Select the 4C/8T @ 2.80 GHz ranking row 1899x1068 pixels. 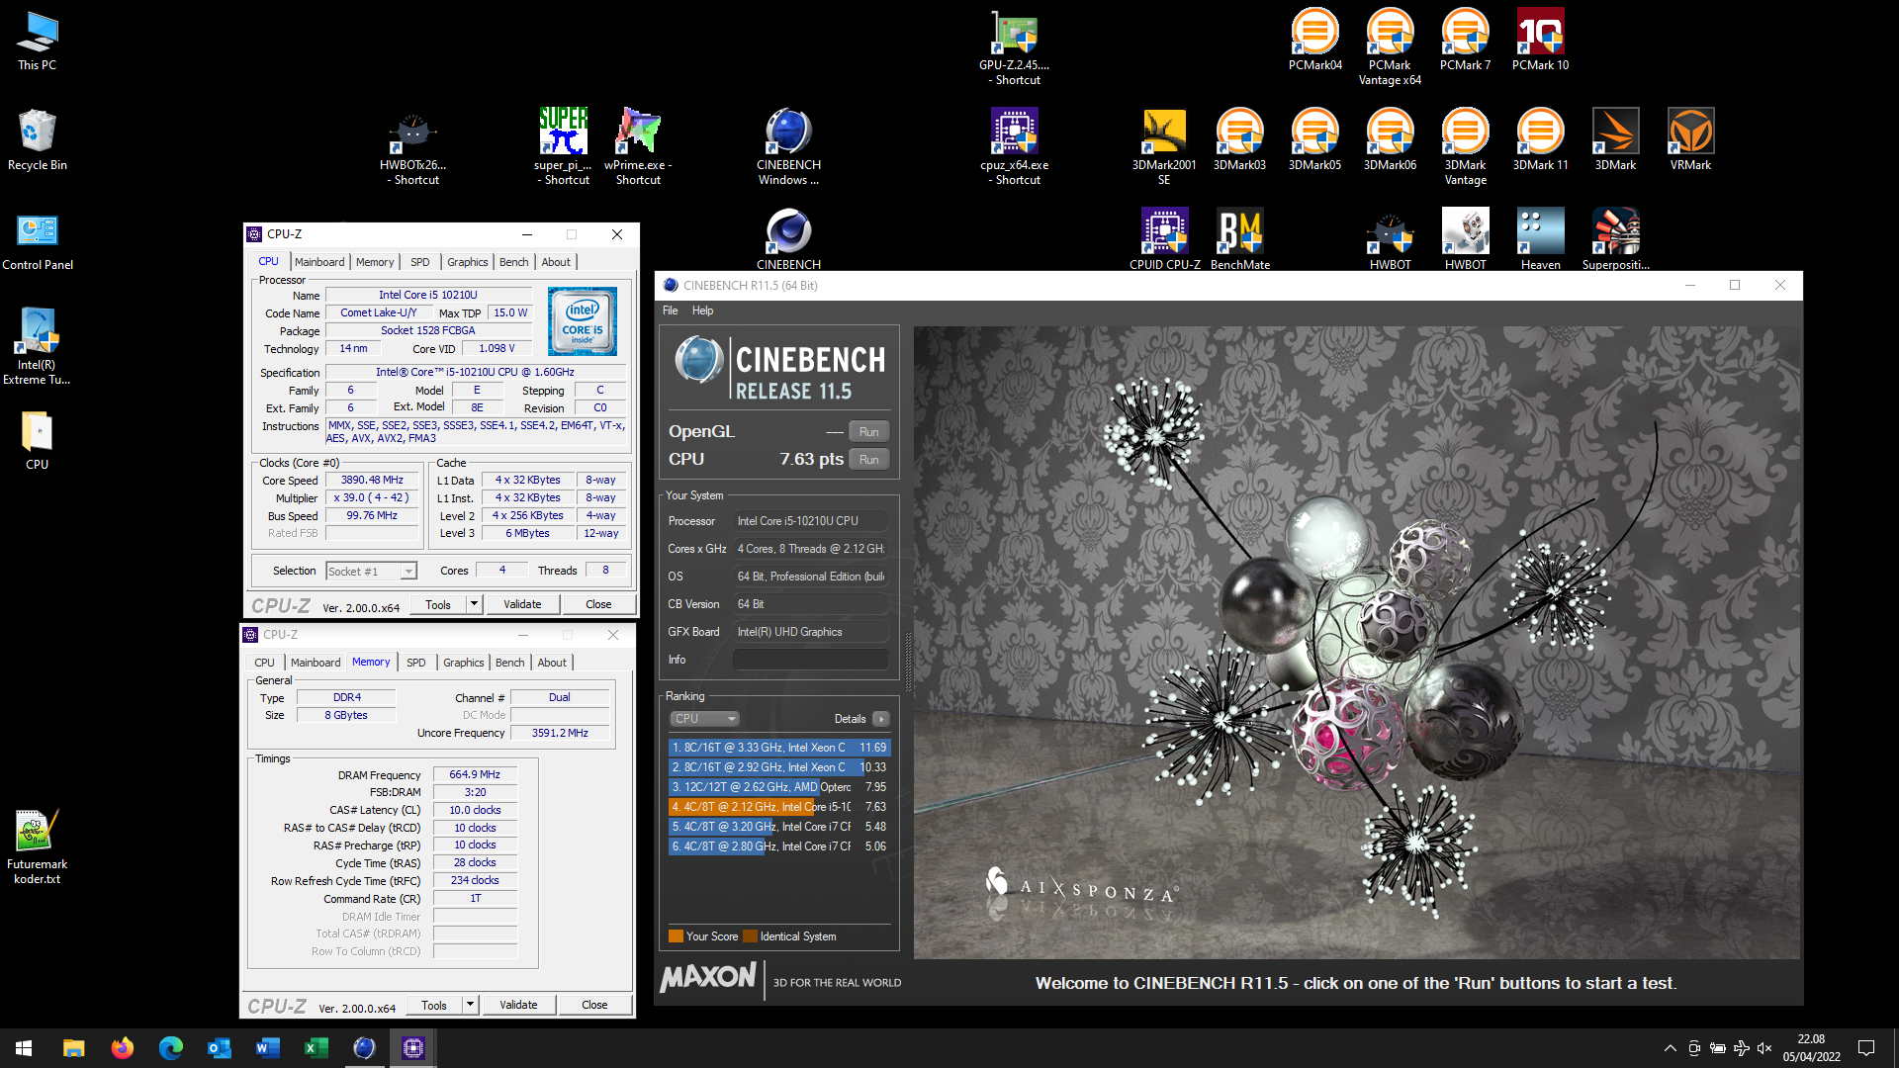pos(778,846)
